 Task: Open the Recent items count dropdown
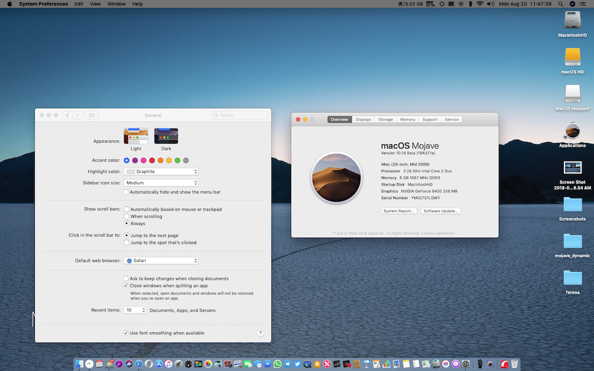(x=135, y=310)
